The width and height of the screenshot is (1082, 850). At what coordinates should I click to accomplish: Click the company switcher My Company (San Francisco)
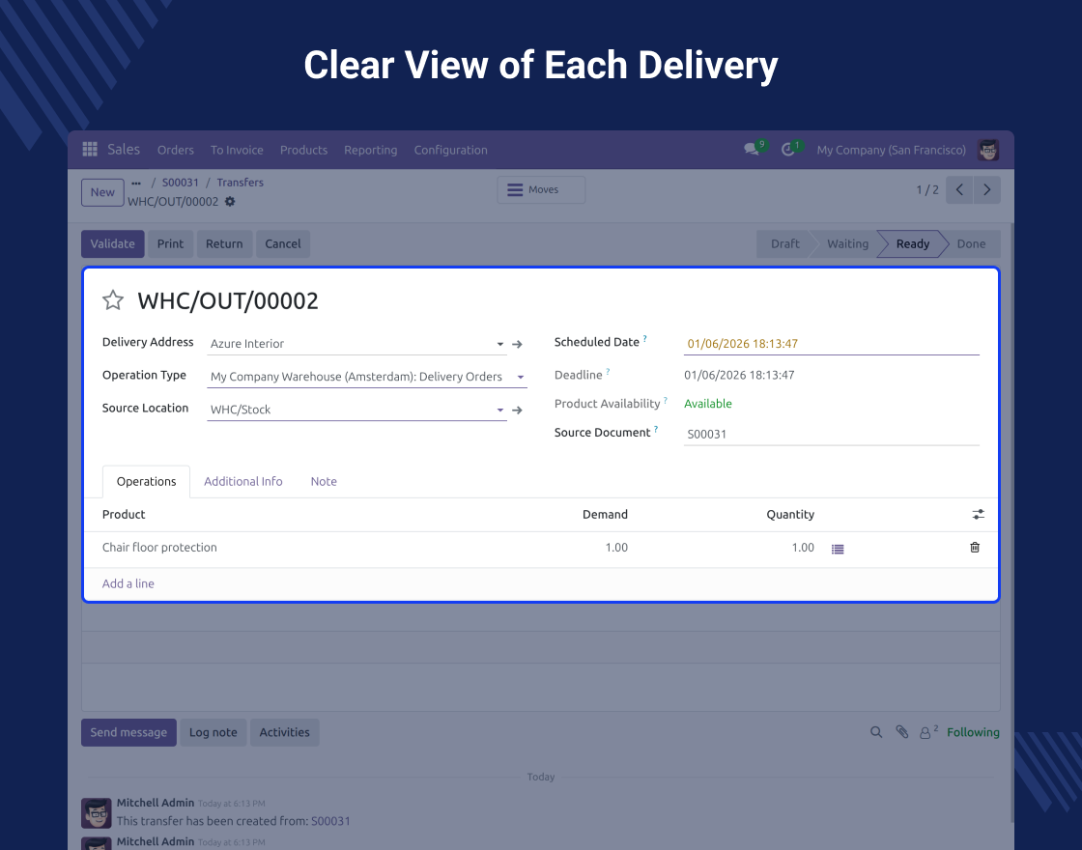pos(892,150)
